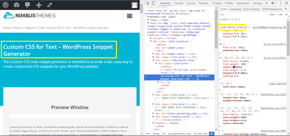Open the Timeline tab
290x136 pixels.
click(217, 3)
